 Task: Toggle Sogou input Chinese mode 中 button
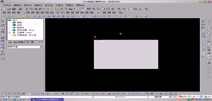pyautogui.click(x=190, y=96)
